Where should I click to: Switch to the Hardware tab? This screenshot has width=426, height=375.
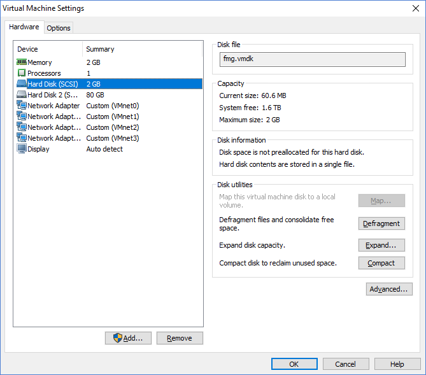[x=24, y=27]
